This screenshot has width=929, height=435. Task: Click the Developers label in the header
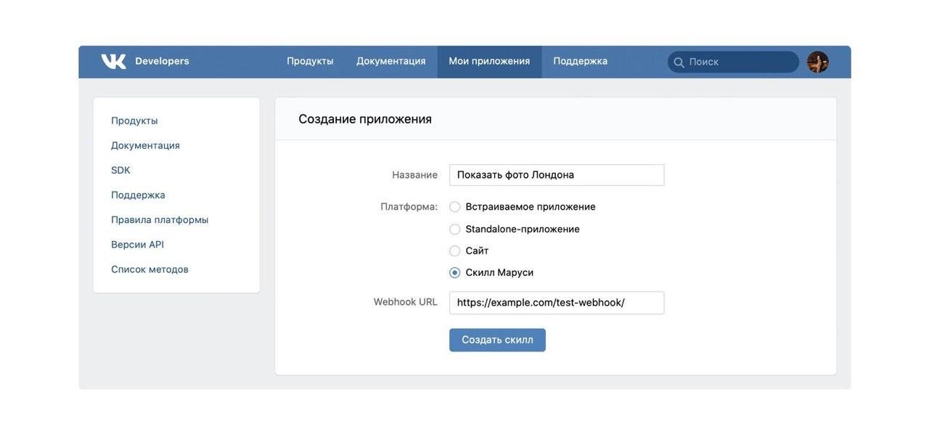point(162,62)
